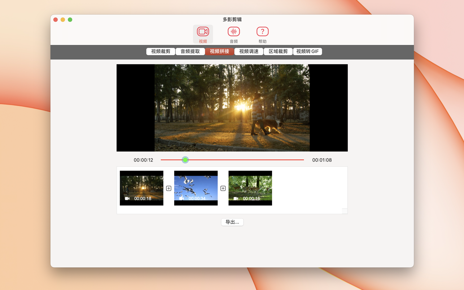Select the 视频拼接 tab

click(219, 52)
